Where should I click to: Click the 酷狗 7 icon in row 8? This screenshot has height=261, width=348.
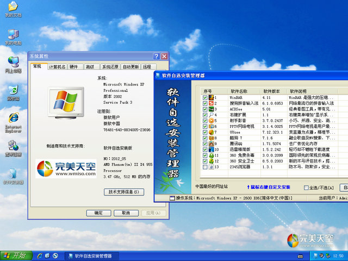(211, 138)
